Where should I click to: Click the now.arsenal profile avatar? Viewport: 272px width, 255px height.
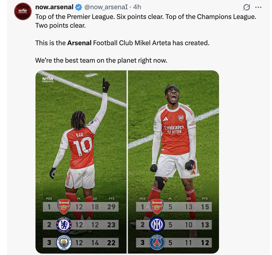[x=22, y=11]
